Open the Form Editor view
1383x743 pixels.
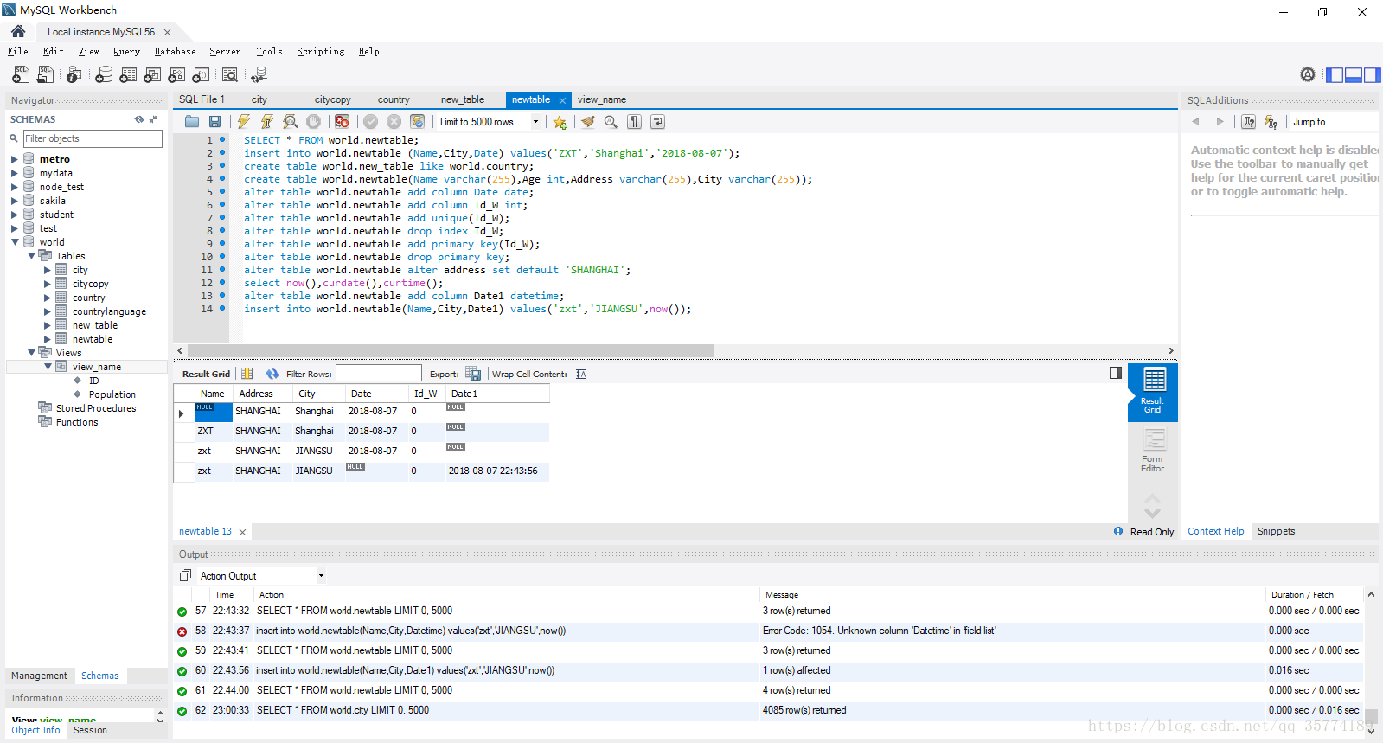point(1153,451)
